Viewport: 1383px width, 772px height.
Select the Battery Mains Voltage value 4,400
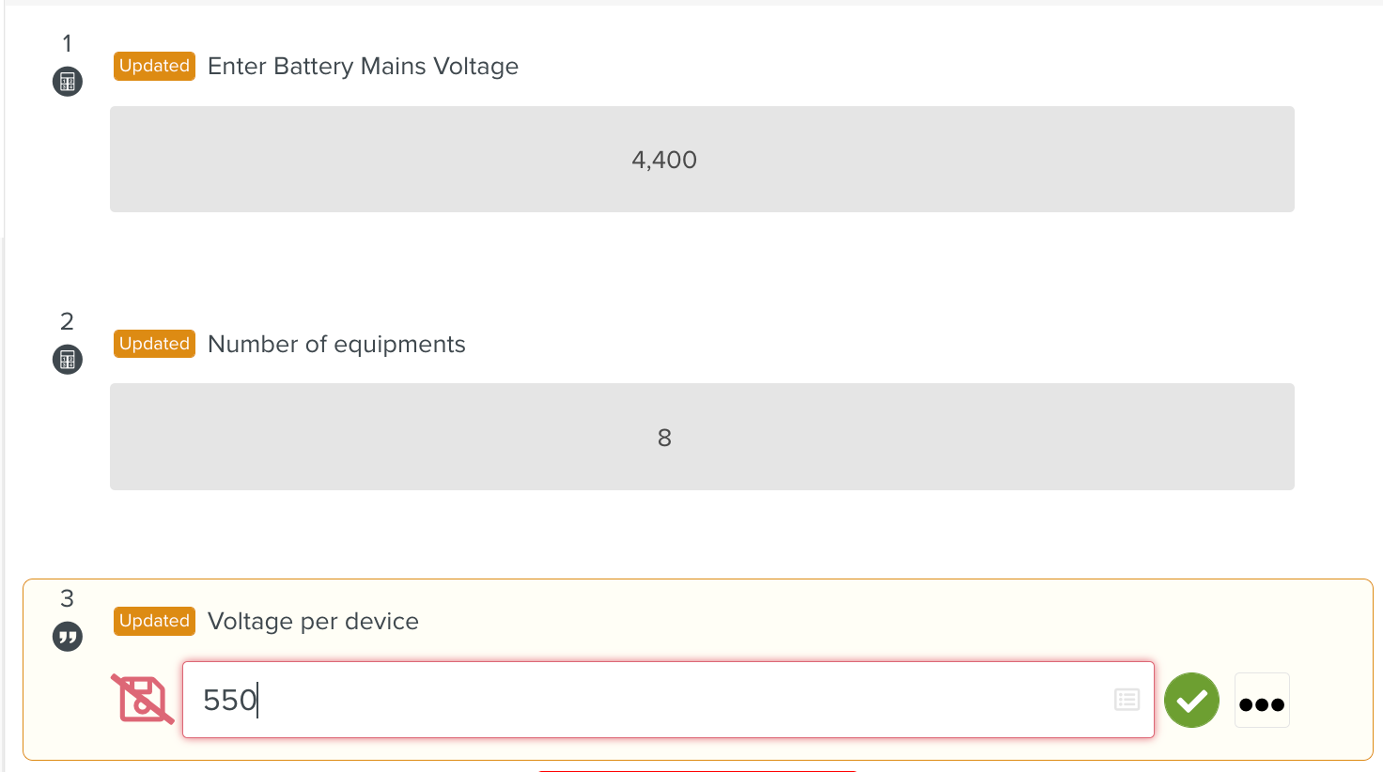tap(664, 160)
